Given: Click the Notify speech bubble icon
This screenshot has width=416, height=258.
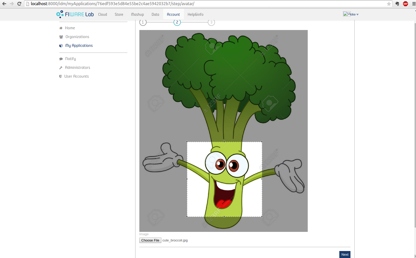Looking at the screenshot, I should (x=61, y=59).
